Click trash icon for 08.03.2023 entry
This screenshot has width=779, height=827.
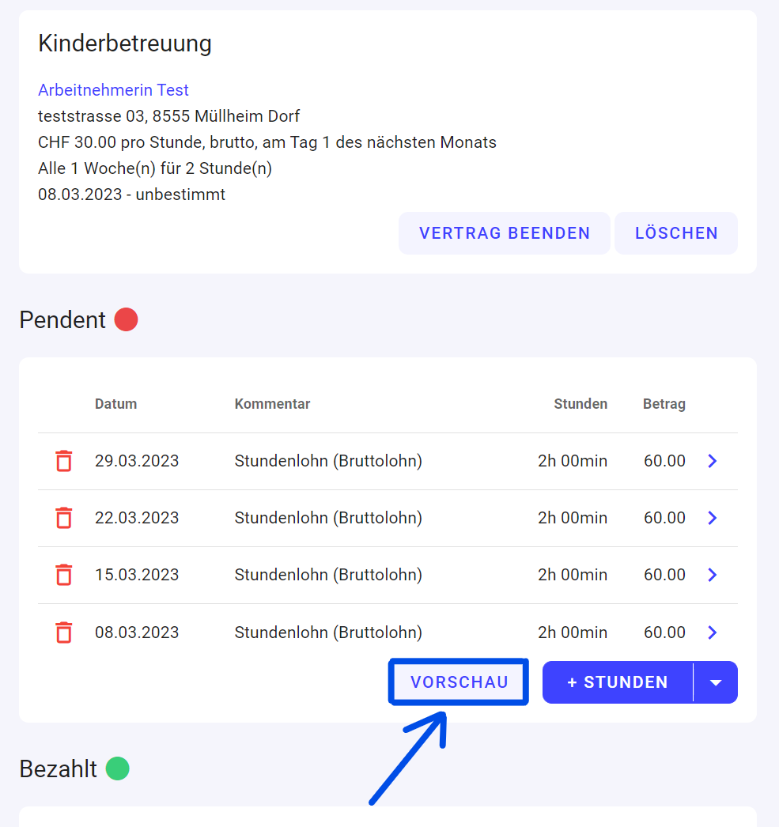click(x=64, y=633)
